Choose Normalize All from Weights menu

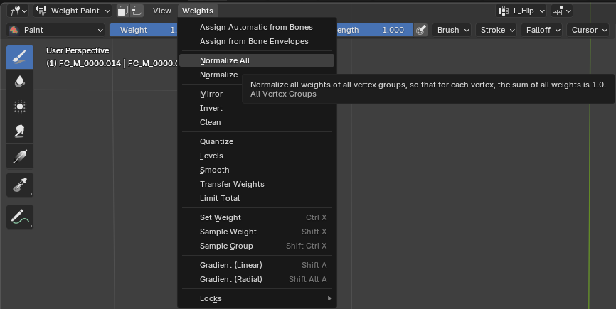pos(225,60)
